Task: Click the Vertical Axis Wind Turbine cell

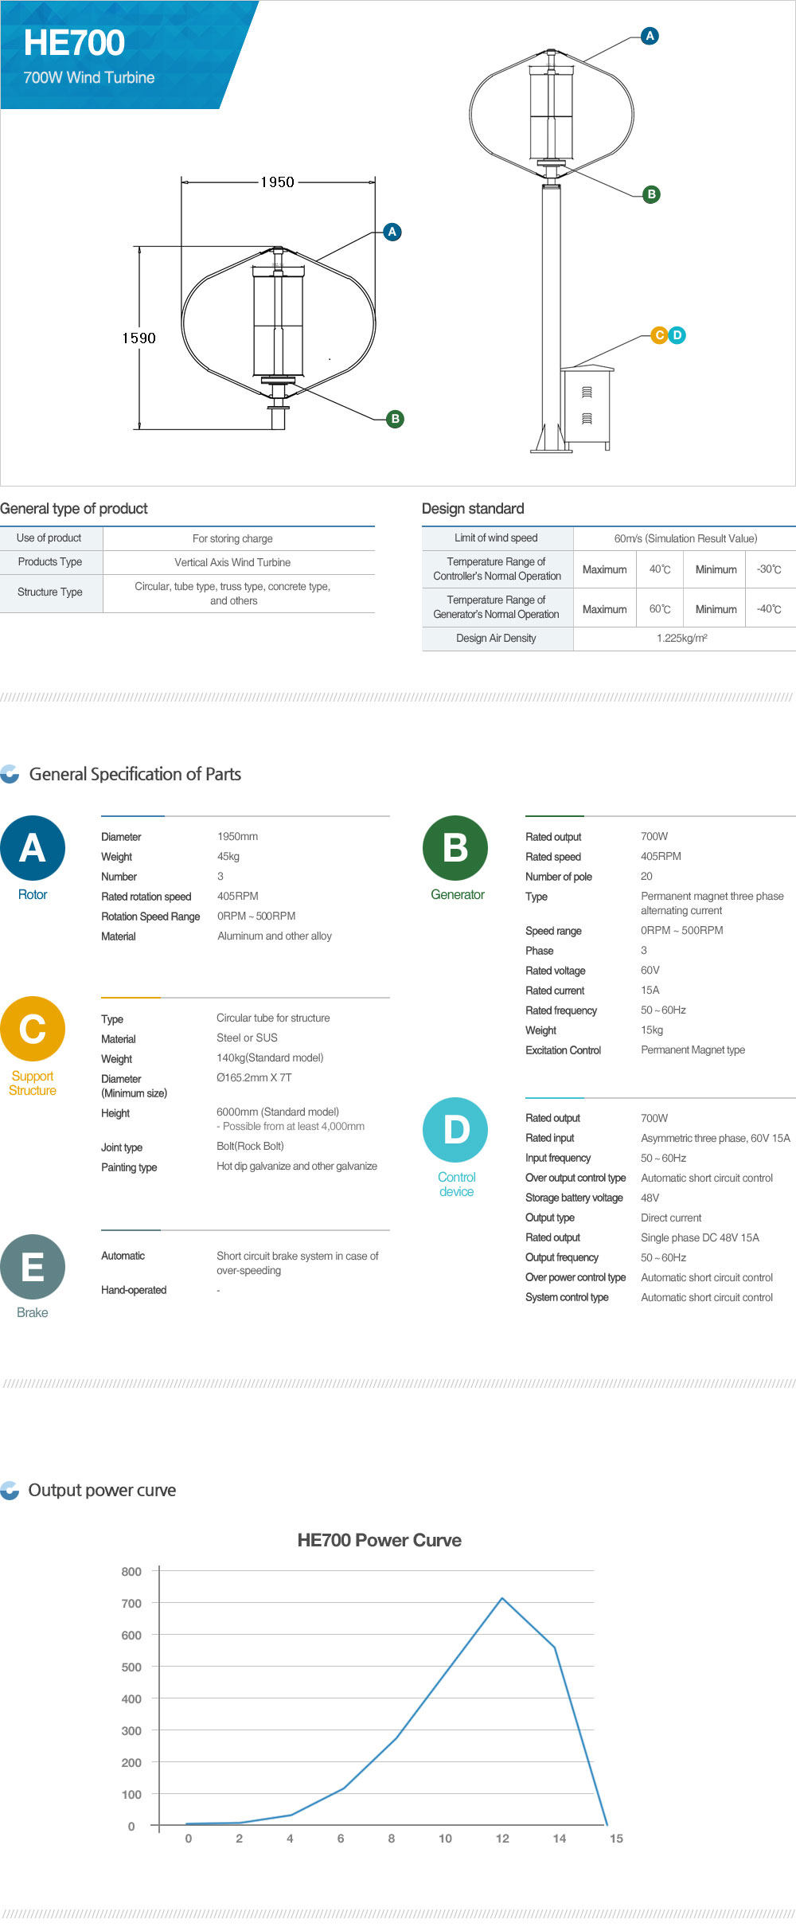Action: (x=232, y=562)
